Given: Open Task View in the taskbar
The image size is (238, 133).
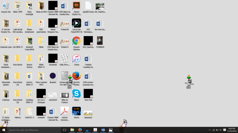Looking at the screenshot, I should coord(64,130).
